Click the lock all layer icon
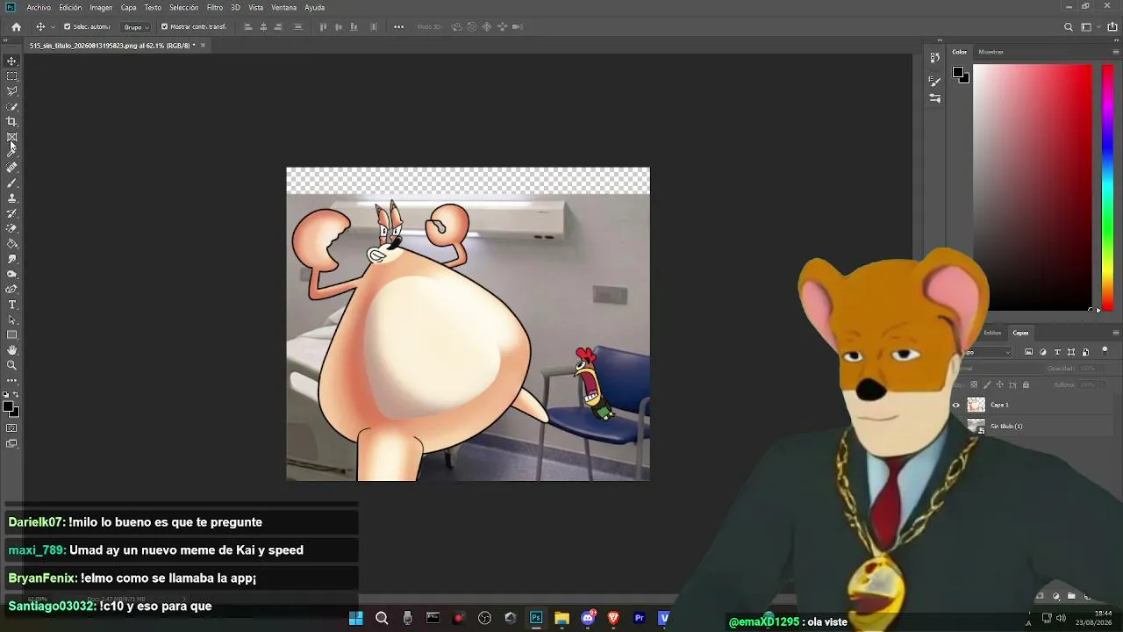 pos(1026,384)
